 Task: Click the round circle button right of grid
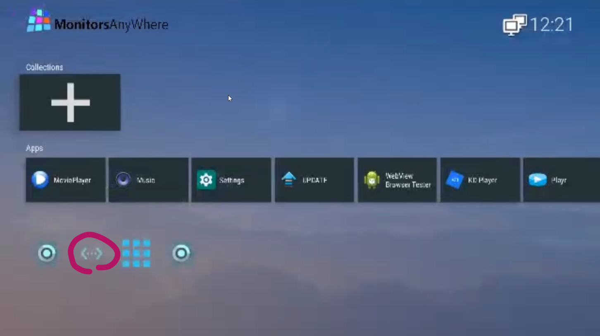tap(181, 253)
